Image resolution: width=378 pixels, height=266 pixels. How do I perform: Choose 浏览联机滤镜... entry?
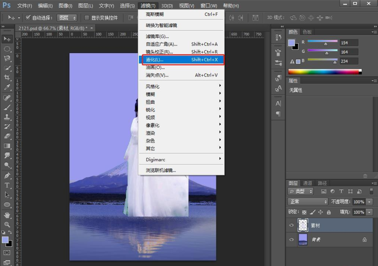[181, 170]
